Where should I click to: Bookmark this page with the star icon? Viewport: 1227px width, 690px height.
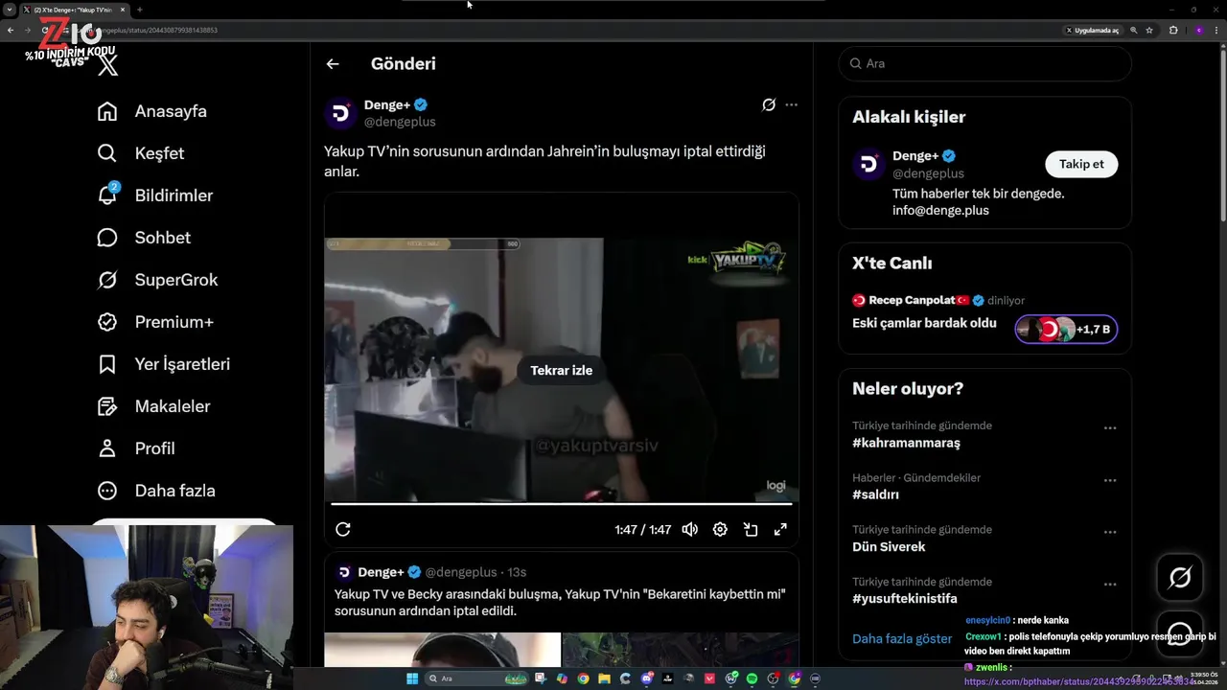tap(1149, 31)
